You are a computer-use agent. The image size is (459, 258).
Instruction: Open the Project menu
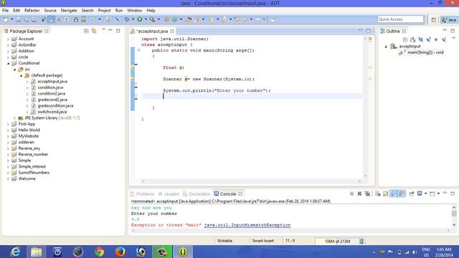click(104, 11)
